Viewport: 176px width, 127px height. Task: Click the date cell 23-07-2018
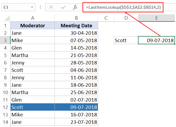point(76,122)
